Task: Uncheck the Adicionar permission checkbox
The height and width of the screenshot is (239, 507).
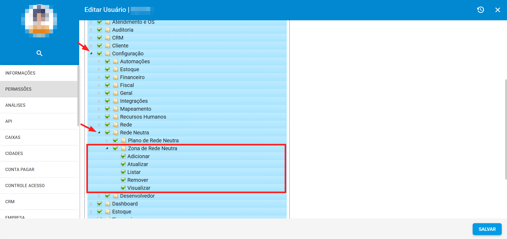Action: pyautogui.click(x=123, y=156)
